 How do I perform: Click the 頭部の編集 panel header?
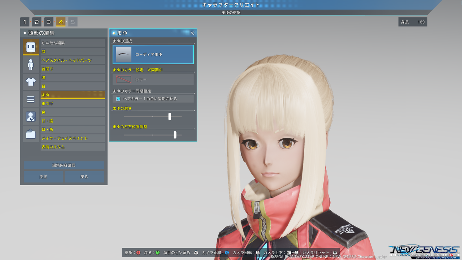[x=64, y=33]
